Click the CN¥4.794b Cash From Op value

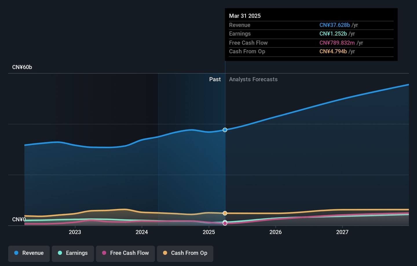[333, 52]
